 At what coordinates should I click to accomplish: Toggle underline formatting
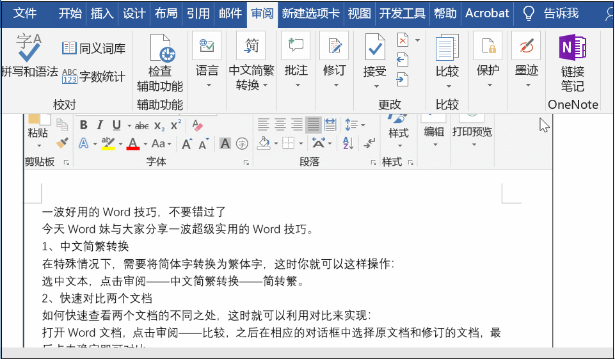(116, 125)
